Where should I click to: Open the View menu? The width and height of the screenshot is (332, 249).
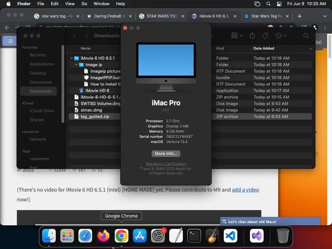click(70, 4)
